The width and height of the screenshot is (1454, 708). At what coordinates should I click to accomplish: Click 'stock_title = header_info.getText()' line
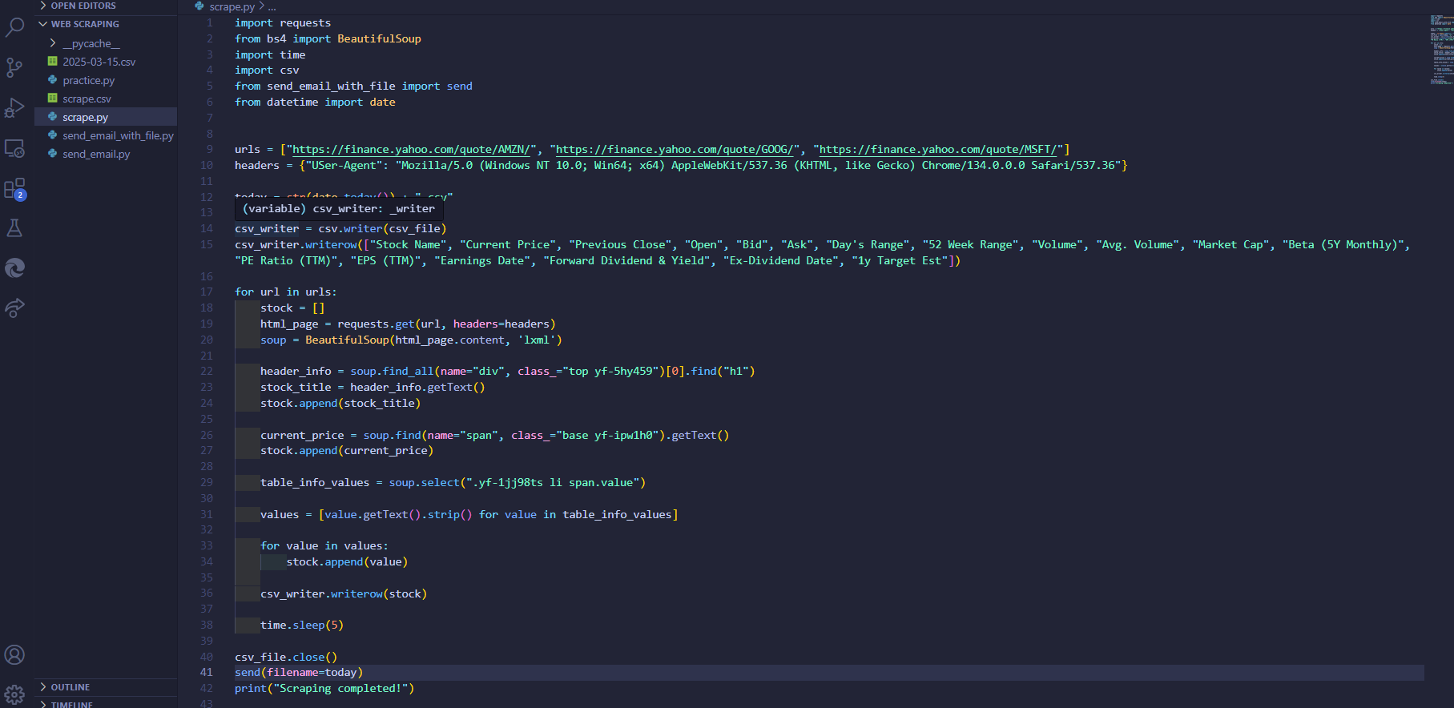coord(373,388)
